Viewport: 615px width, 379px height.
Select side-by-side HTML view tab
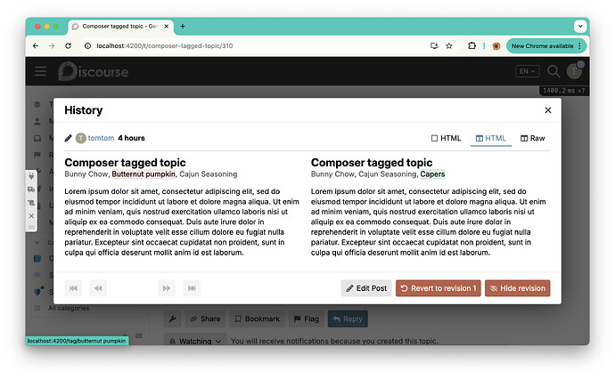[x=491, y=138]
